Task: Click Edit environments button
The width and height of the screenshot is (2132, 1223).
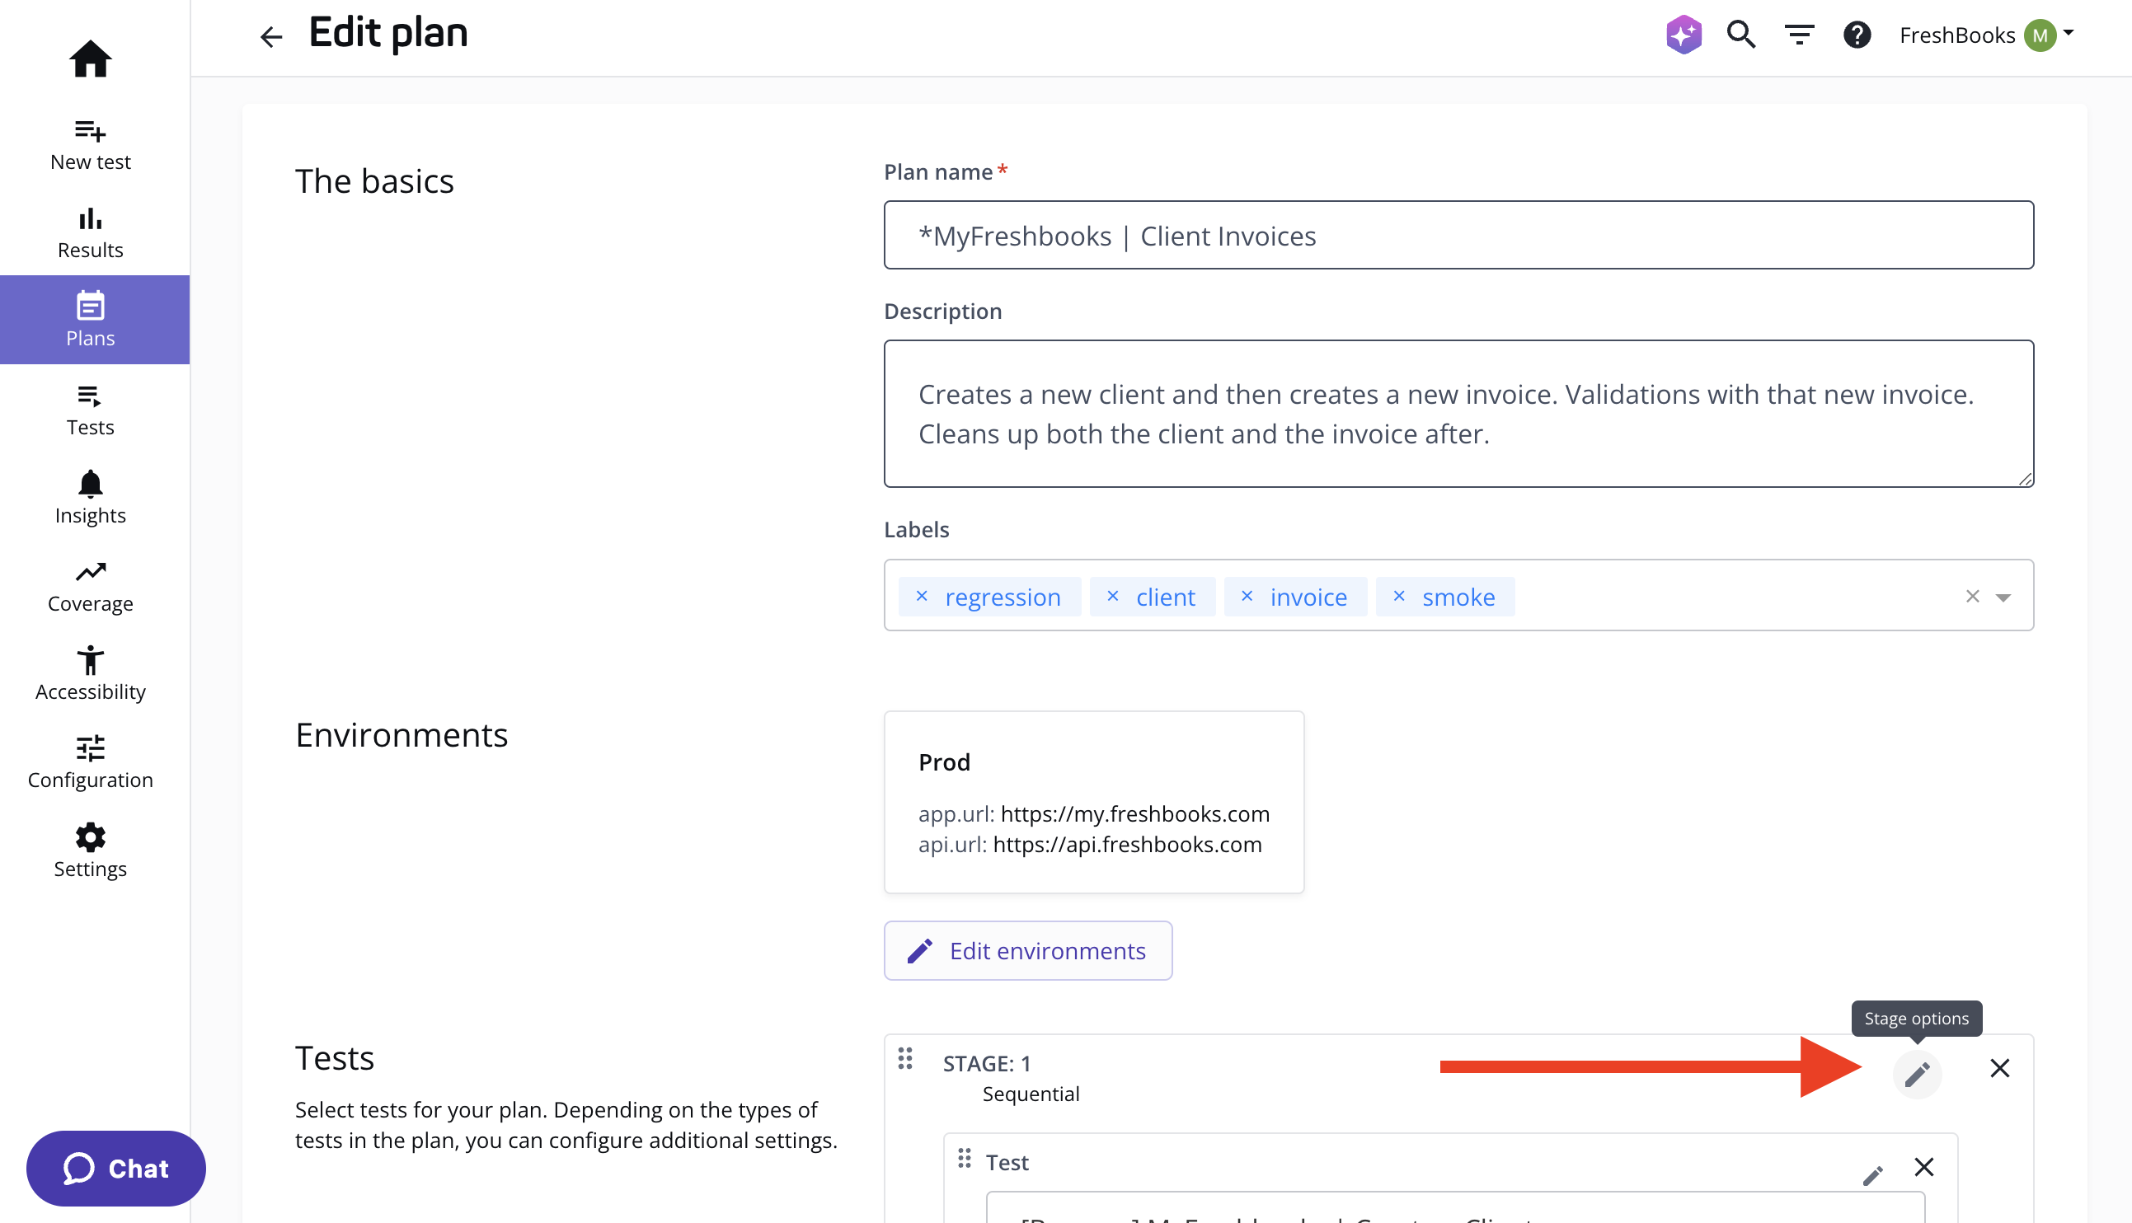Action: [x=1027, y=950]
